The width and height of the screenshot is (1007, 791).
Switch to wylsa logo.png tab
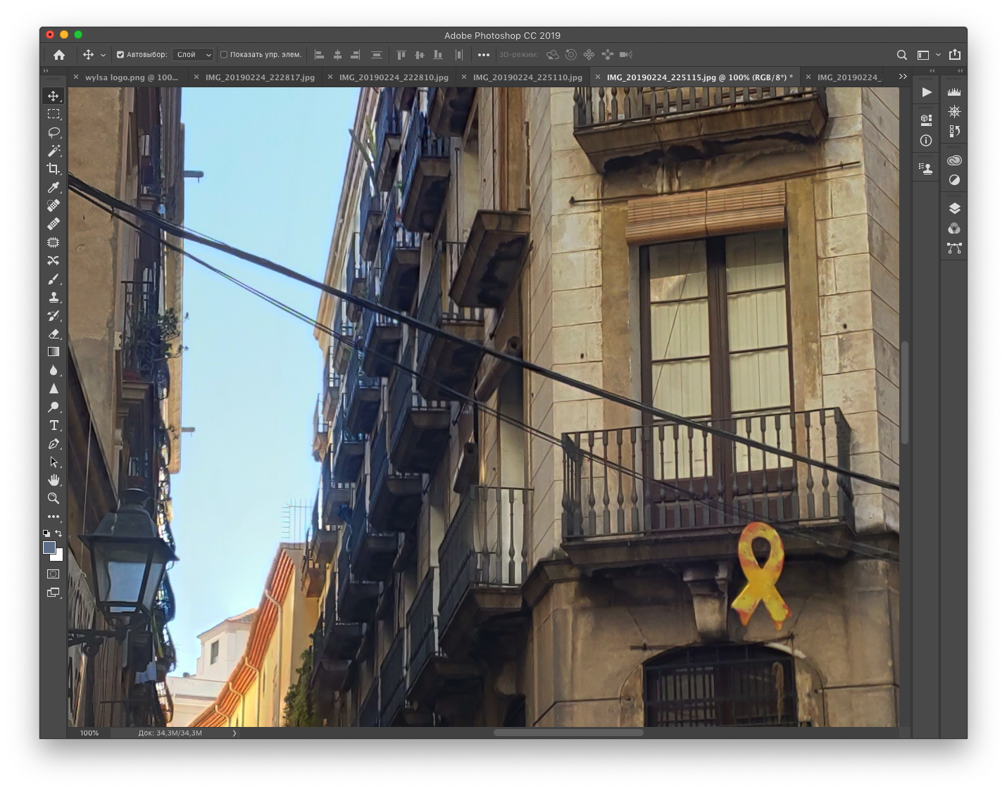click(131, 77)
